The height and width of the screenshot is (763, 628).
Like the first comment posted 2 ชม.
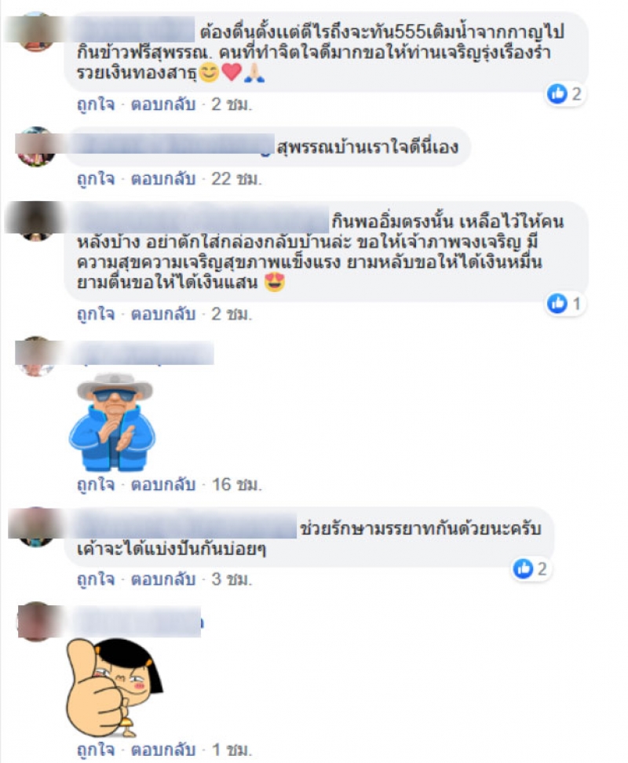click(x=95, y=104)
